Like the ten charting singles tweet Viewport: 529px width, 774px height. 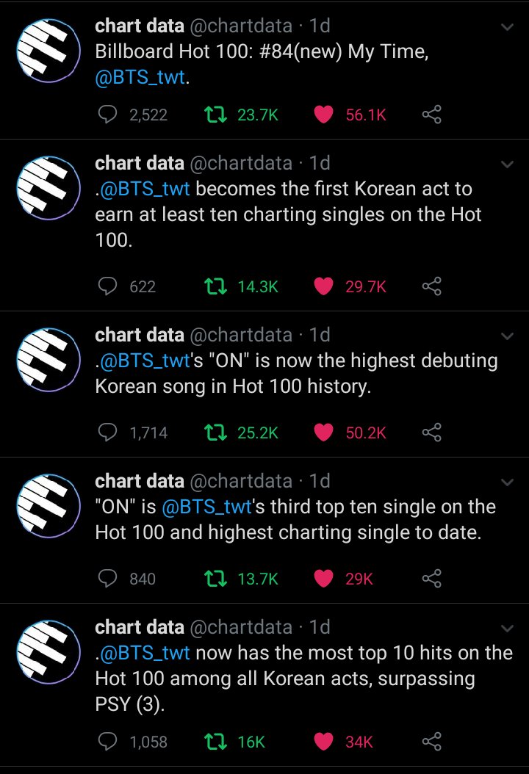[x=323, y=286]
